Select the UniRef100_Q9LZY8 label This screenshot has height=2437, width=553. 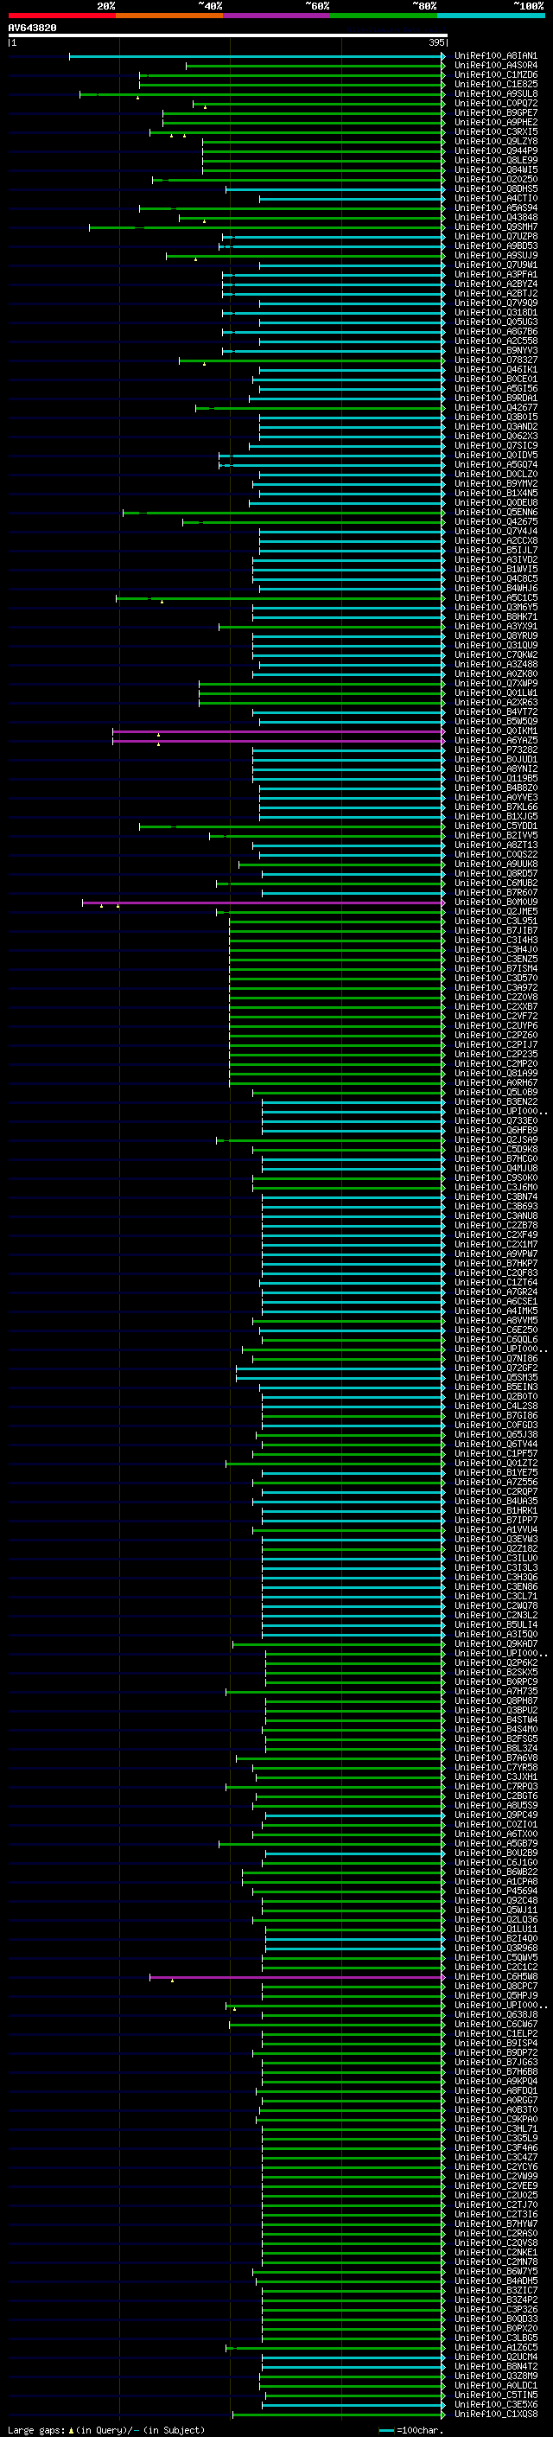point(495,142)
